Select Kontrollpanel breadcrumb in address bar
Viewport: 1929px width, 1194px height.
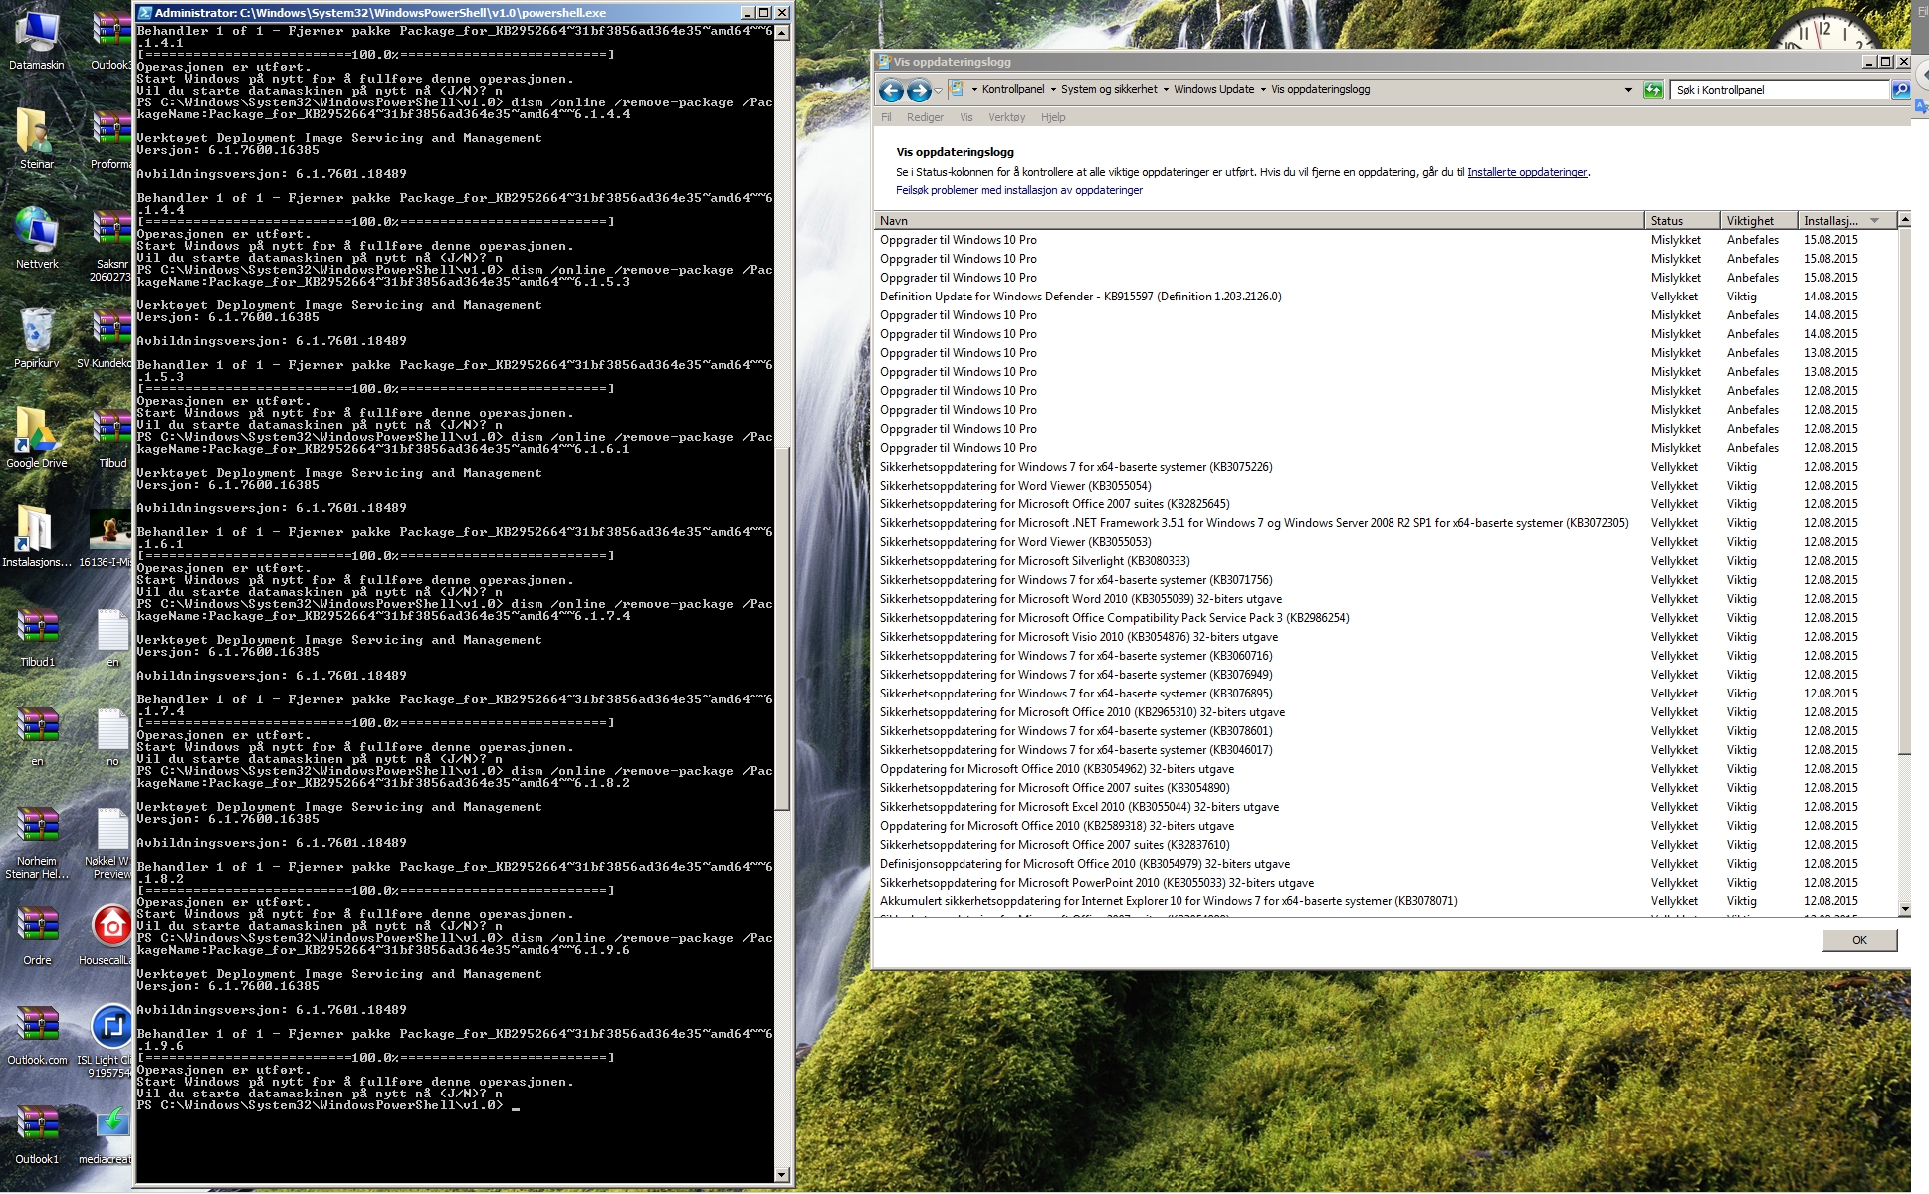click(x=1013, y=89)
